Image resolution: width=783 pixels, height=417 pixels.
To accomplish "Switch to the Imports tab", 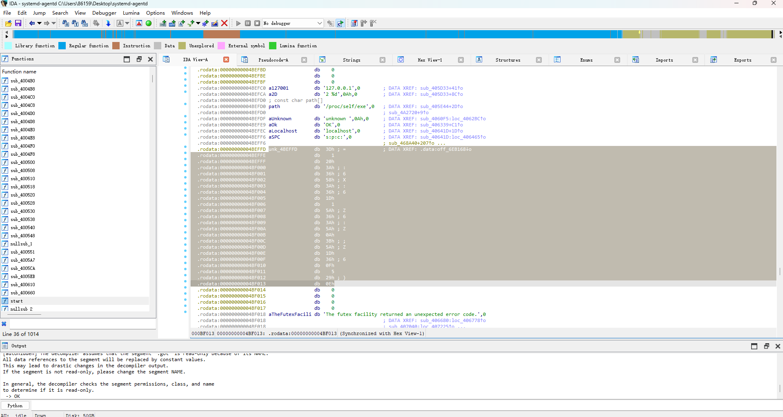I will click(x=664, y=60).
